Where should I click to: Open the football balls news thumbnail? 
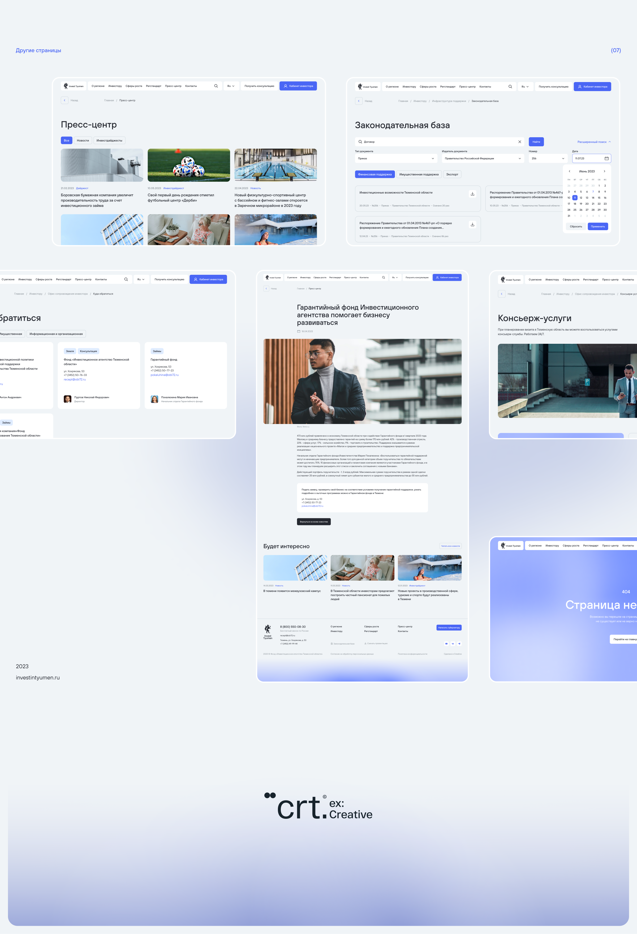point(188,165)
